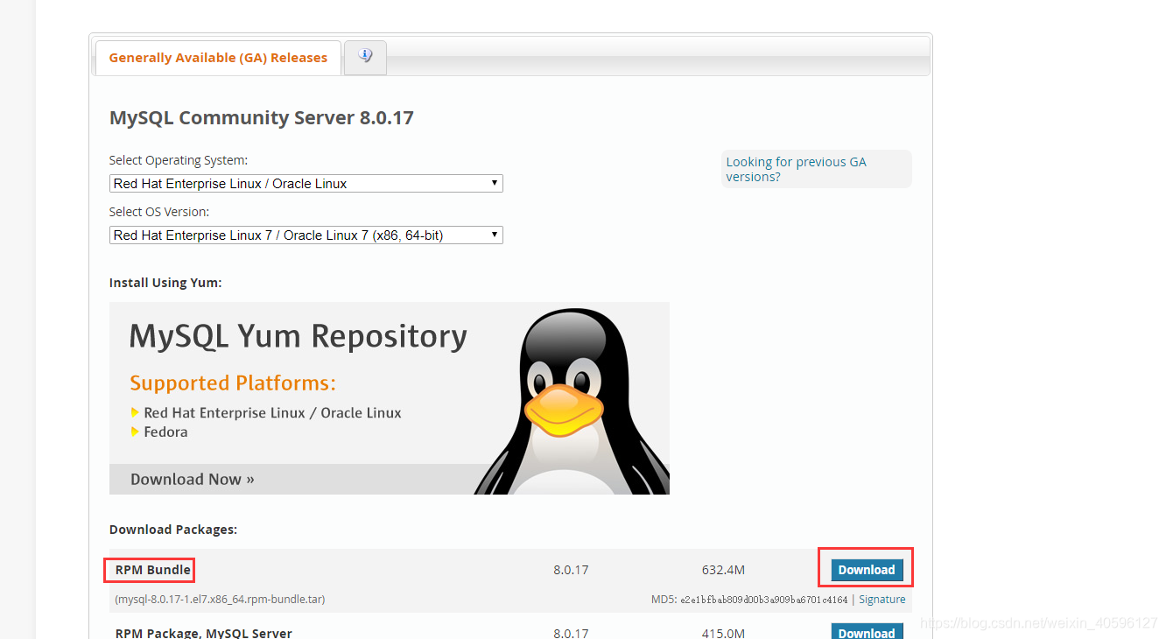This screenshot has height=639, width=1166.
Task: Open the Signature link for RPM Bundle
Action: [x=882, y=600]
